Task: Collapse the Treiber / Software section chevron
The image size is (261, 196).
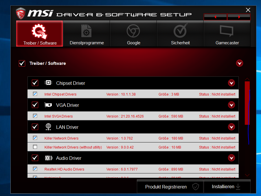Action: coord(240,63)
